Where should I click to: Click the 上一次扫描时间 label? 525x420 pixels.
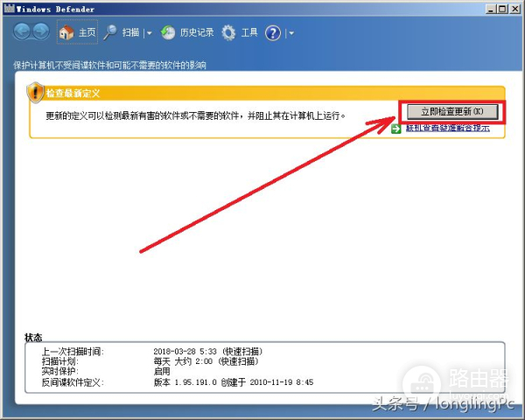pyautogui.click(x=73, y=352)
